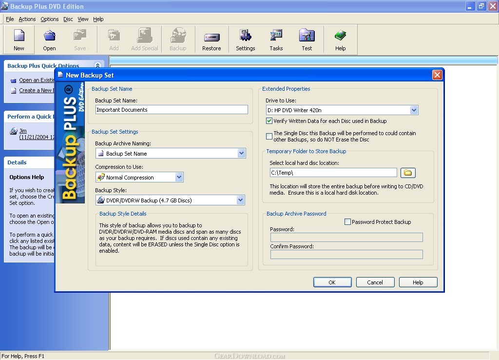Close the Backup Plus DVD Edition window

click(x=493, y=6)
